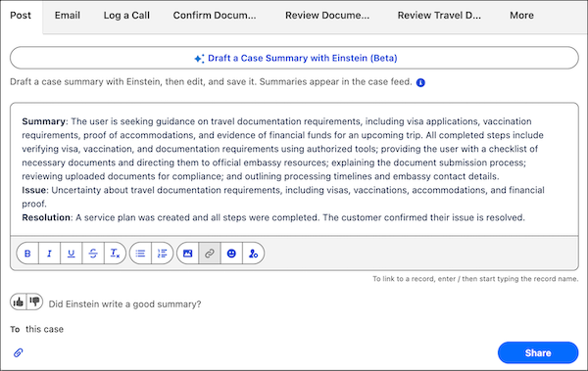The width and height of the screenshot is (588, 371).
Task: Apply bold formatting in the editor toolbar
Action: 27,254
